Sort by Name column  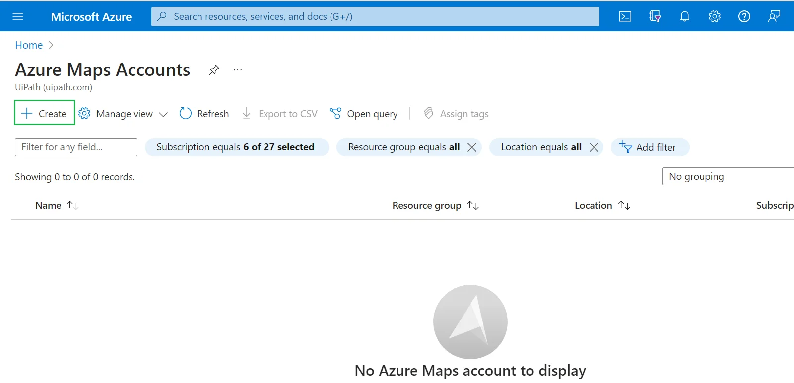coord(57,205)
